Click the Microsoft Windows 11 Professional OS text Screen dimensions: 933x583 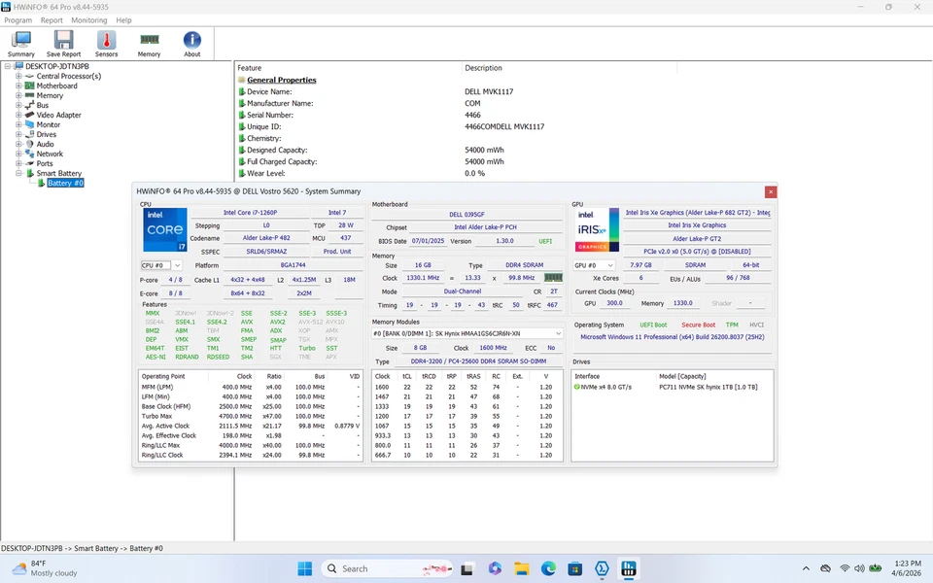tap(673, 337)
